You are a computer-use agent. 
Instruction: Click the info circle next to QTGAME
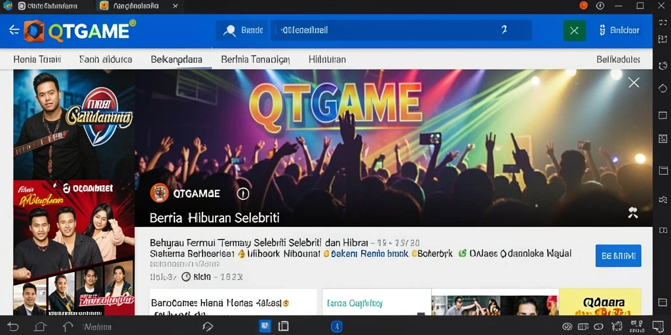pos(242,194)
